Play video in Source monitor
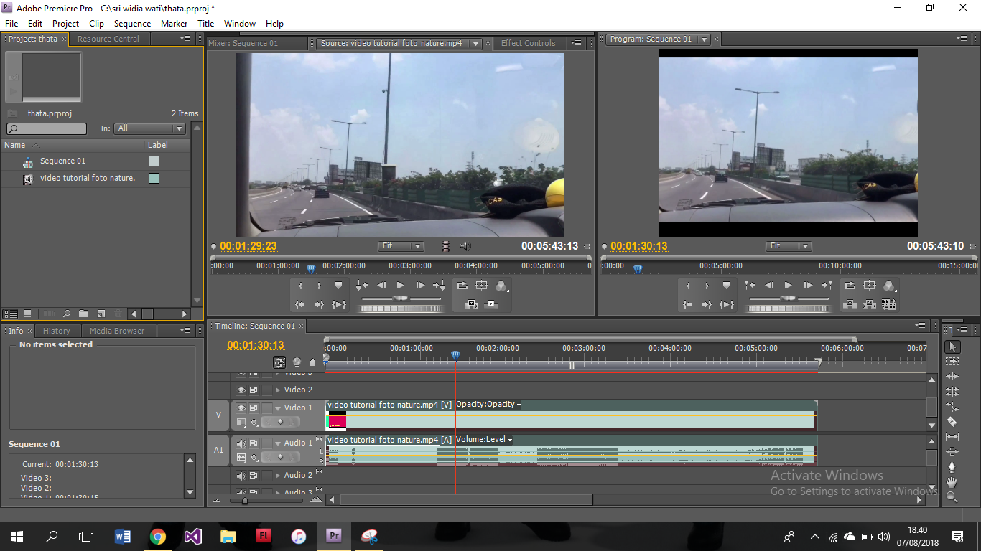The width and height of the screenshot is (981, 551). (400, 285)
